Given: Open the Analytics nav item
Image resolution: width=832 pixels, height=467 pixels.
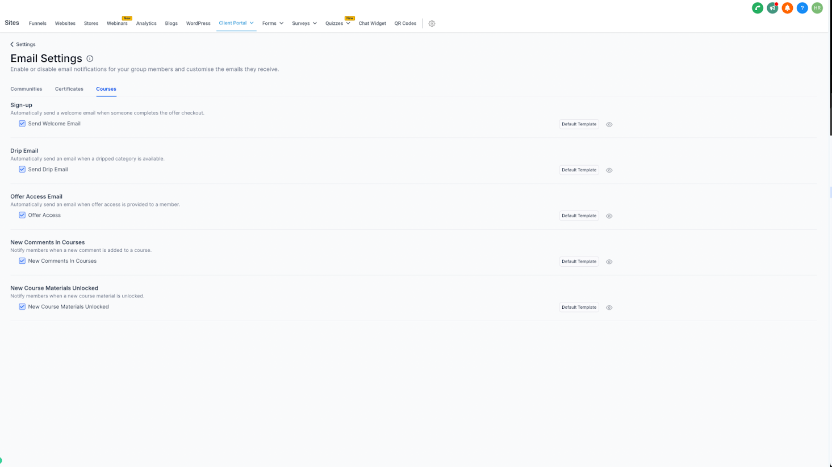Looking at the screenshot, I should pyautogui.click(x=146, y=23).
